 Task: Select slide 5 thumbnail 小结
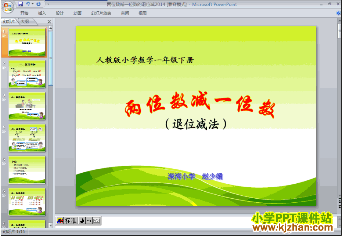27,170
